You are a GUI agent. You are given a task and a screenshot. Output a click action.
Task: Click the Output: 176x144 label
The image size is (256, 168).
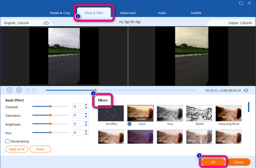click(240, 23)
